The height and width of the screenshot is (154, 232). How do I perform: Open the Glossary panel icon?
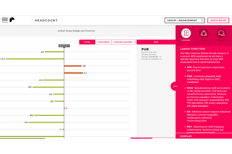tap(186, 33)
